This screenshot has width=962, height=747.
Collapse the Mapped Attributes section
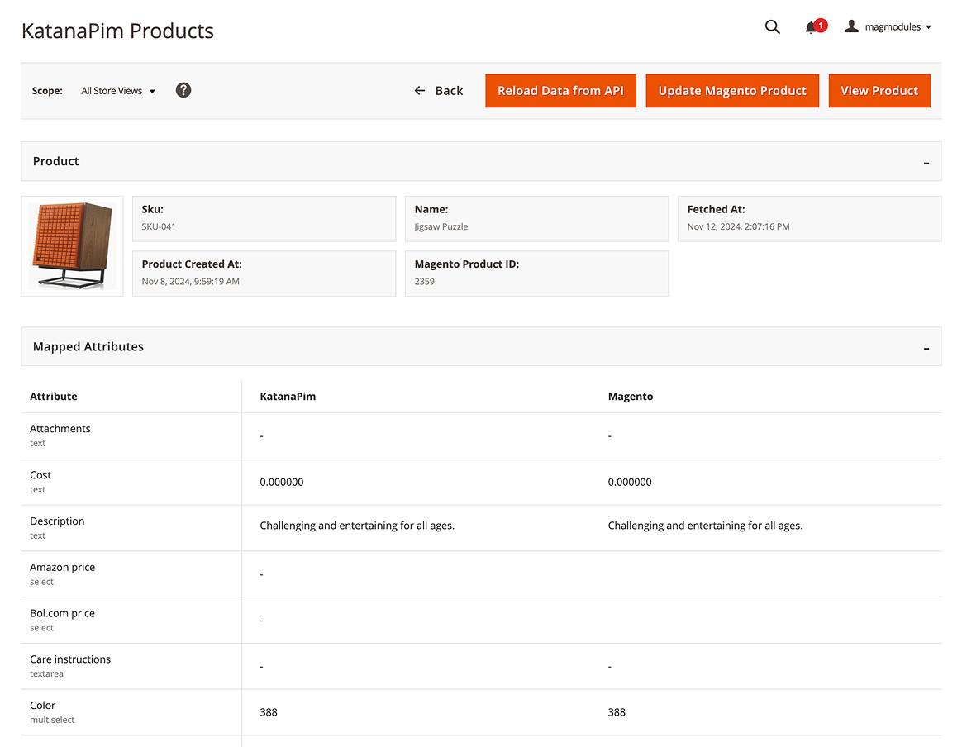click(x=926, y=348)
